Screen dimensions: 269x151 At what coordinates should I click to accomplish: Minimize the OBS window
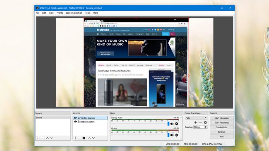tap(214, 8)
